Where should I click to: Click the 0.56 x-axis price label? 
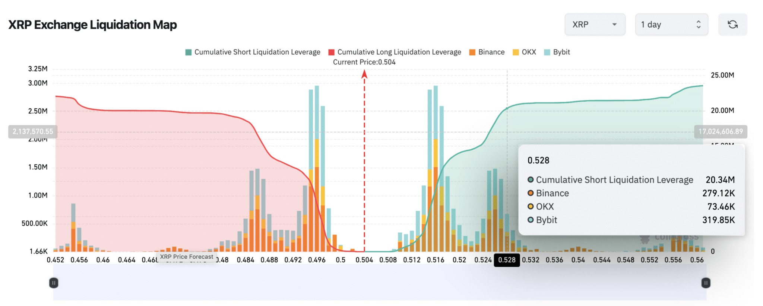[697, 260]
